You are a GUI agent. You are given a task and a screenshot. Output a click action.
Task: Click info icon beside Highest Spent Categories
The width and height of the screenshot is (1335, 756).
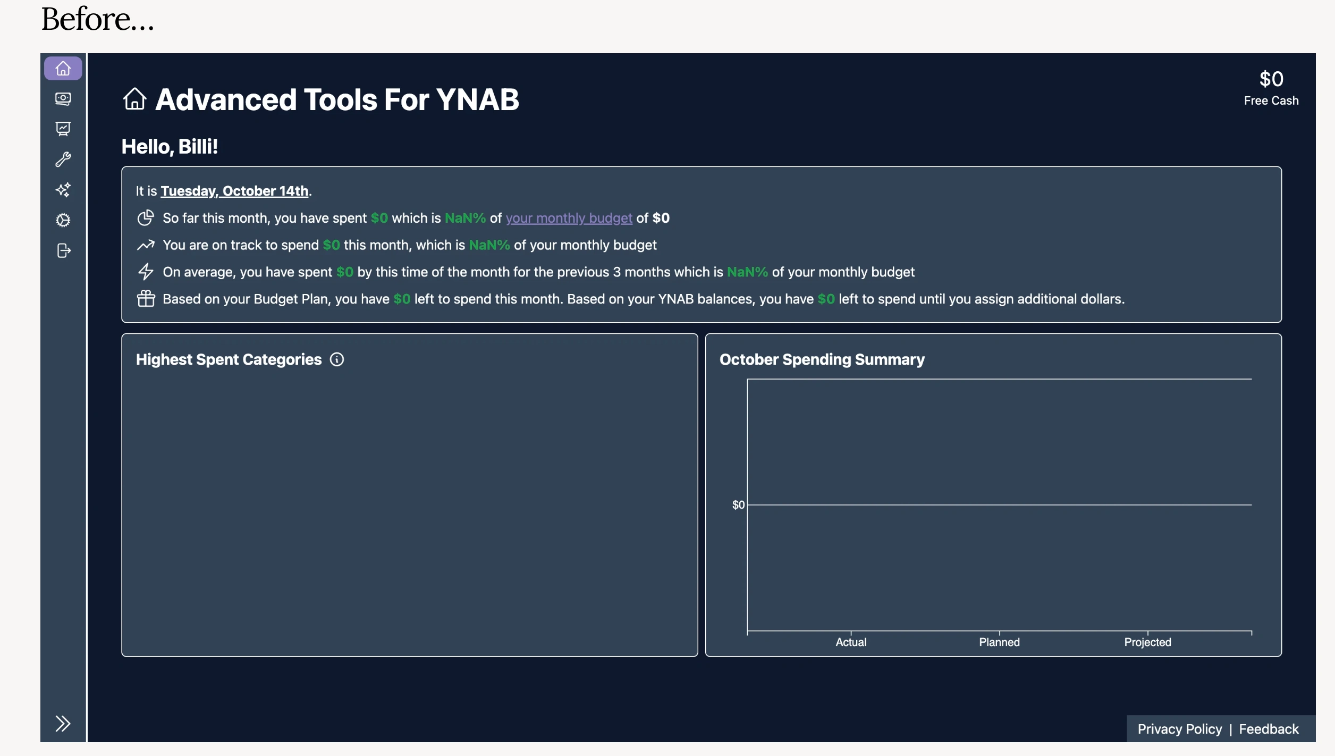pyautogui.click(x=337, y=359)
